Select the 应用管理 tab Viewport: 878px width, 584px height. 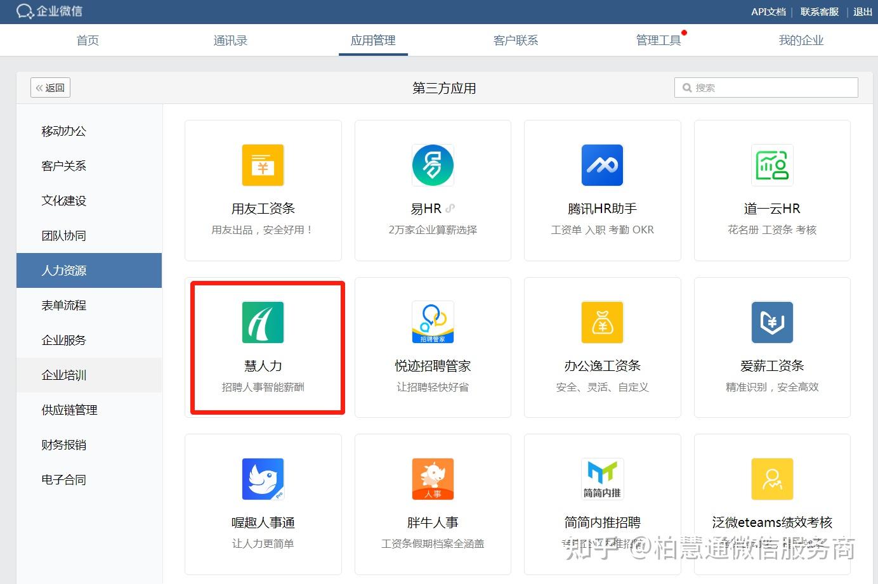373,41
